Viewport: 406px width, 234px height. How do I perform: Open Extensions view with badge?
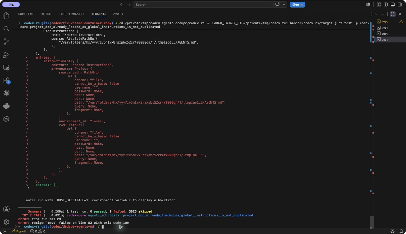(6, 80)
